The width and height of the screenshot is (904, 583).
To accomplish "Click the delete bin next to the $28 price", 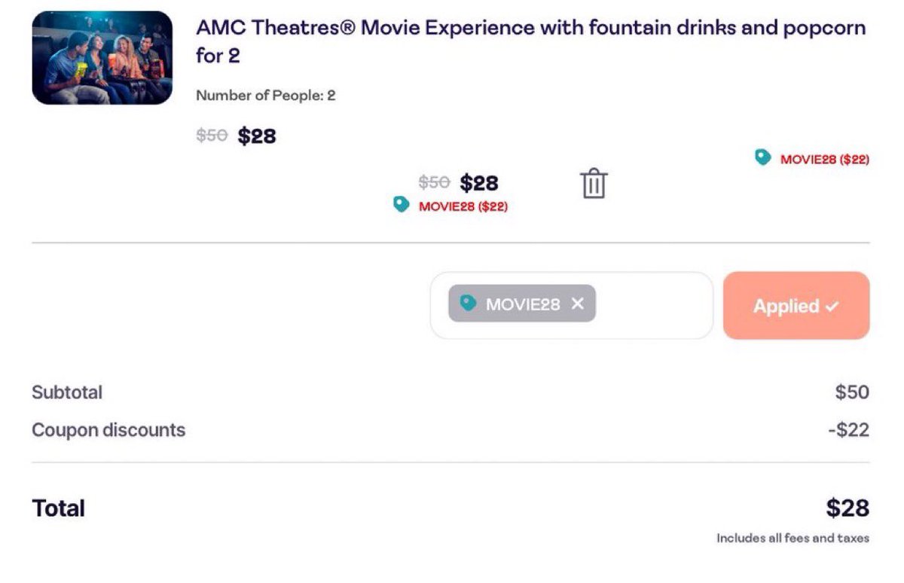I will 594,183.
